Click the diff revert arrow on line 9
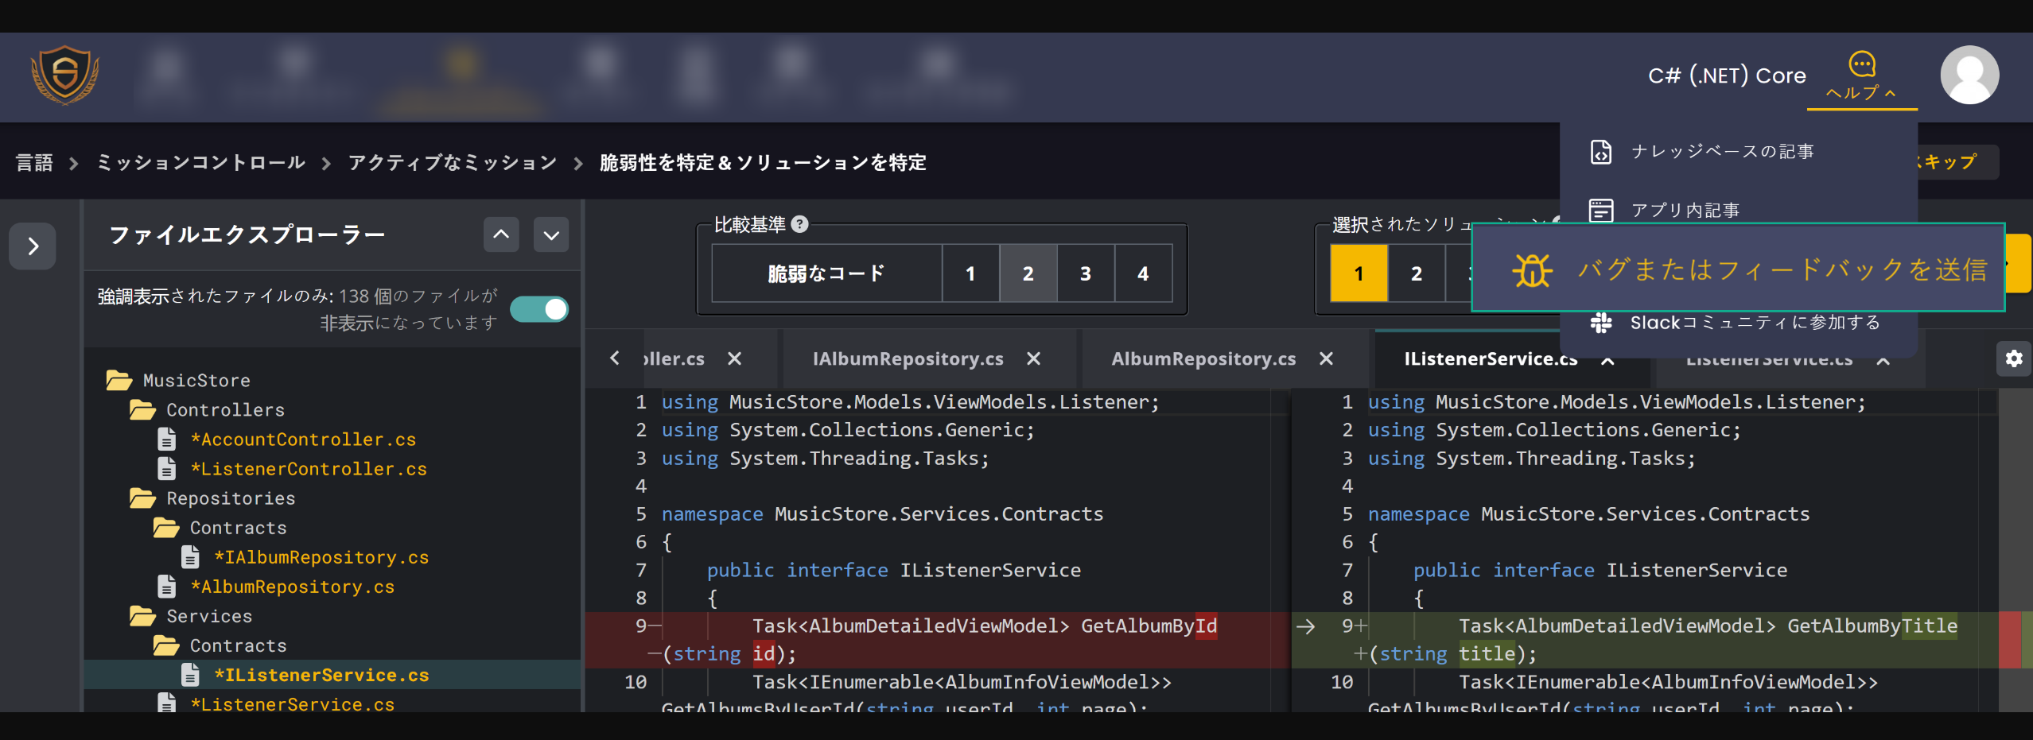The height and width of the screenshot is (740, 2033). point(1305,626)
